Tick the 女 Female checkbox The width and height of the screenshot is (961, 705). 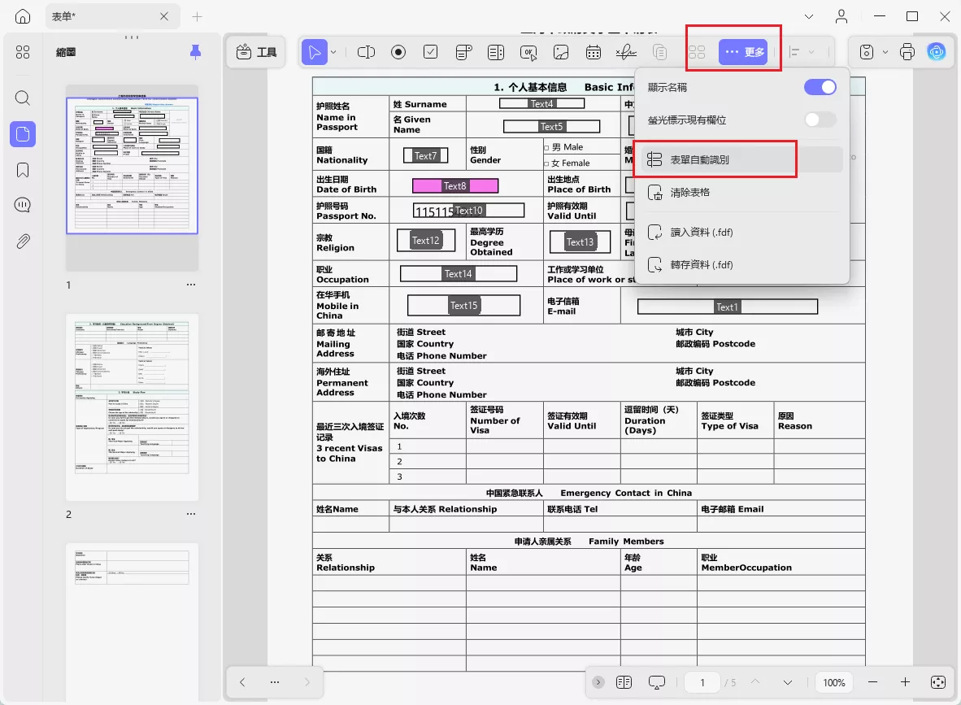(546, 163)
